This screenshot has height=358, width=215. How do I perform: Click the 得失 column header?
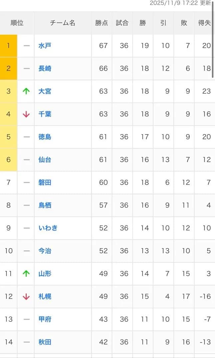[x=205, y=23]
